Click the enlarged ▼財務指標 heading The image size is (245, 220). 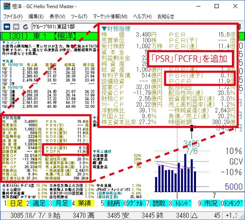pyautogui.click(x=116, y=29)
